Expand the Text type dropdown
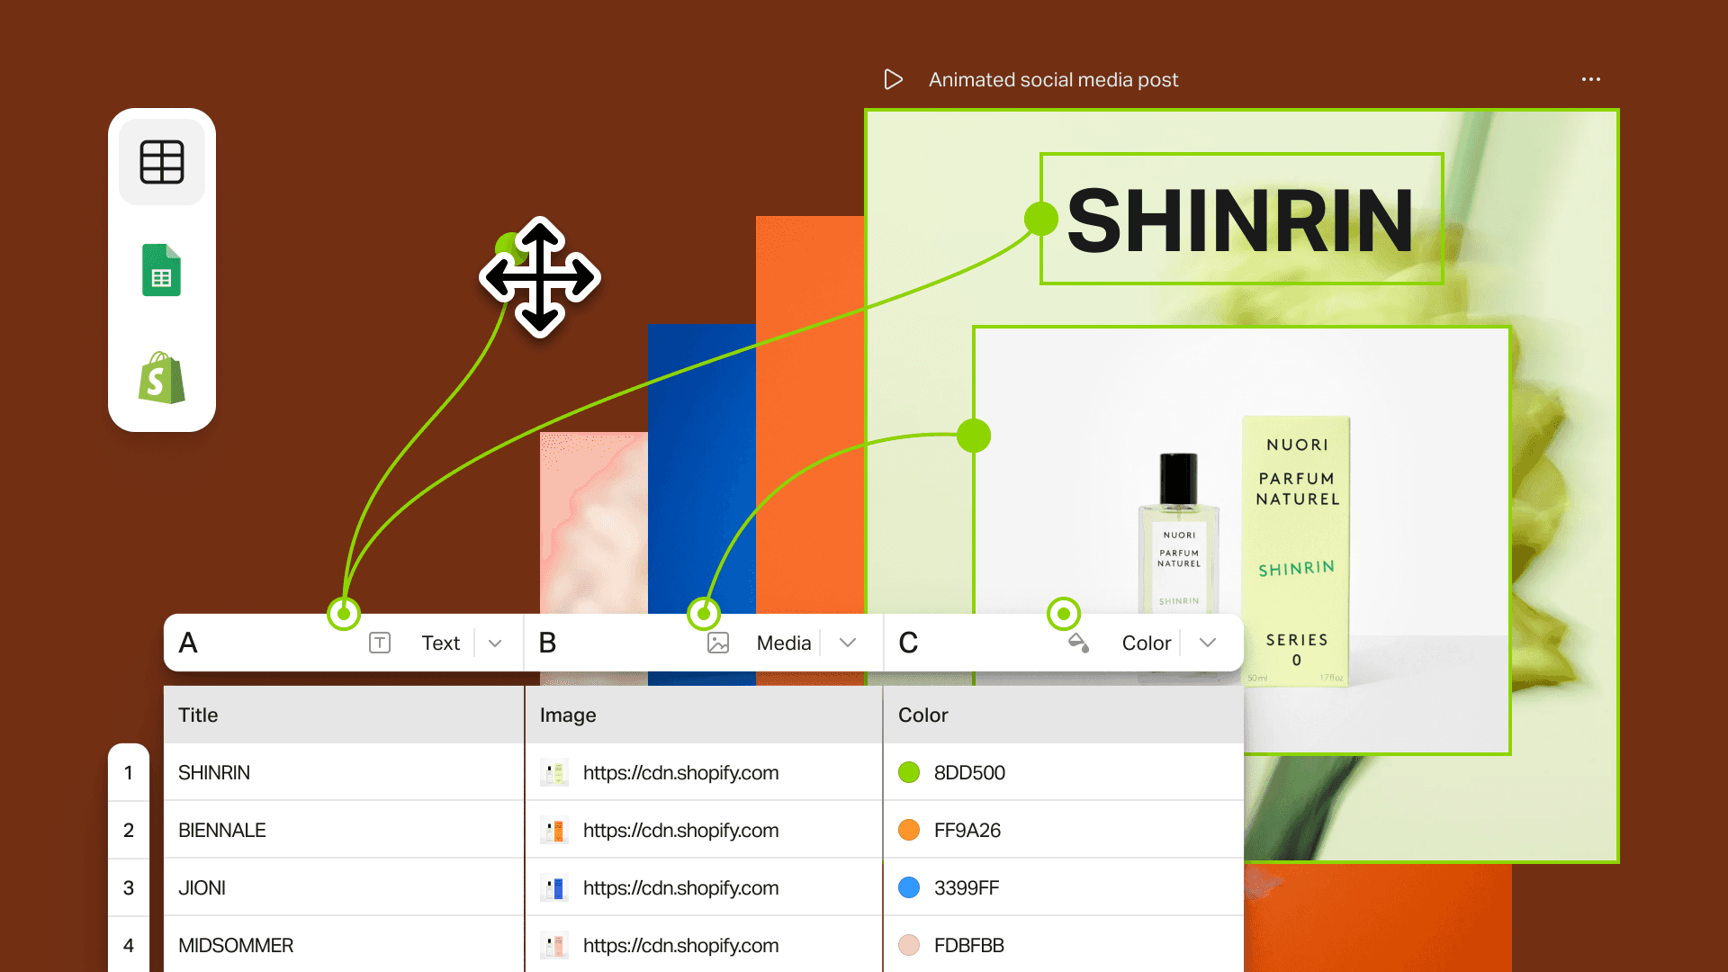Image resolution: width=1728 pixels, height=972 pixels. [x=495, y=643]
